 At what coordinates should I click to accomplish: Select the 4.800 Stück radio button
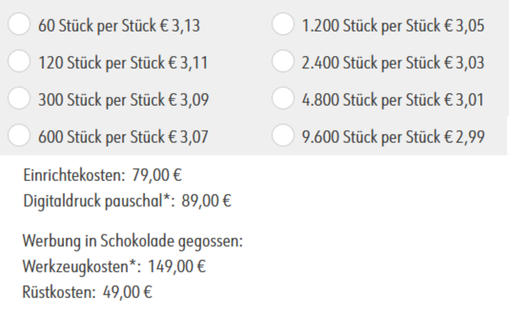(283, 98)
